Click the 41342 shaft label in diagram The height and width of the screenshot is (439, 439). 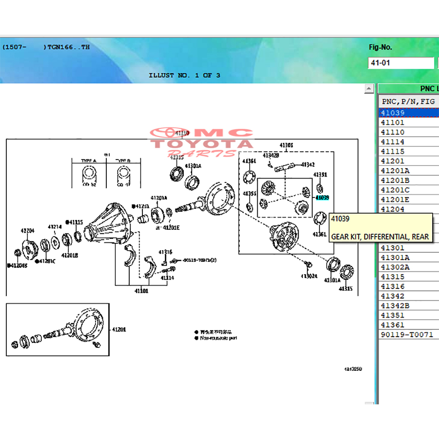(x=308, y=165)
